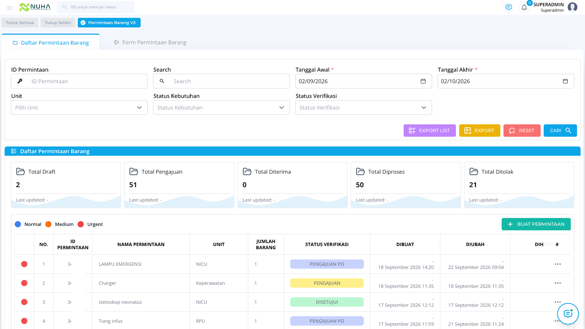Click the CARI search button
585x329 pixels.
pos(560,131)
